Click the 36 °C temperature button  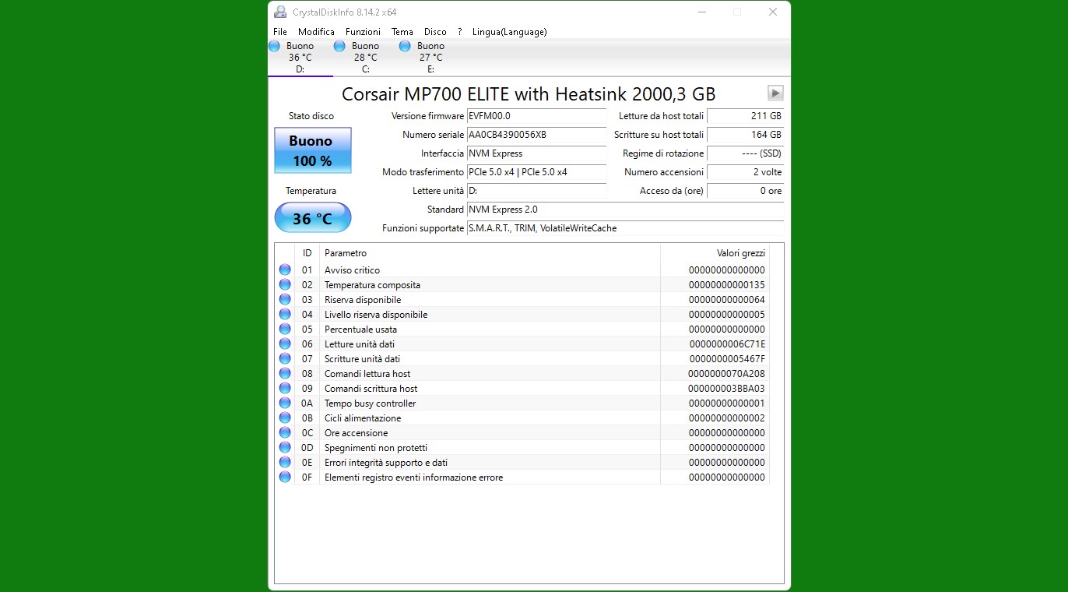(x=312, y=218)
